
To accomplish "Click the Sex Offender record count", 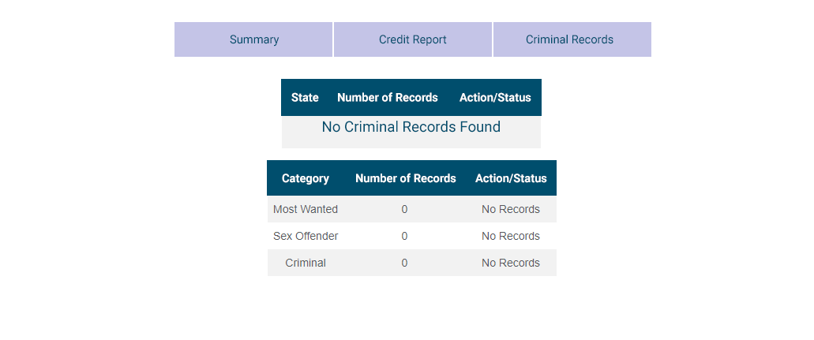I will (404, 237).
